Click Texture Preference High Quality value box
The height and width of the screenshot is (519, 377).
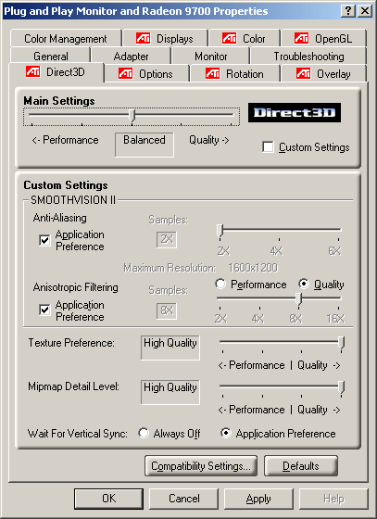170,348
